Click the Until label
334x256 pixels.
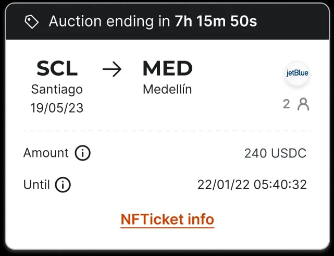click(x=36, y=185)
